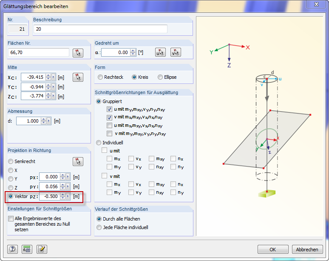The width and height of the screenshot is (329, 261).
Task: Click the Yc coordinate field -0.944
Action: (x=33, y=87)
